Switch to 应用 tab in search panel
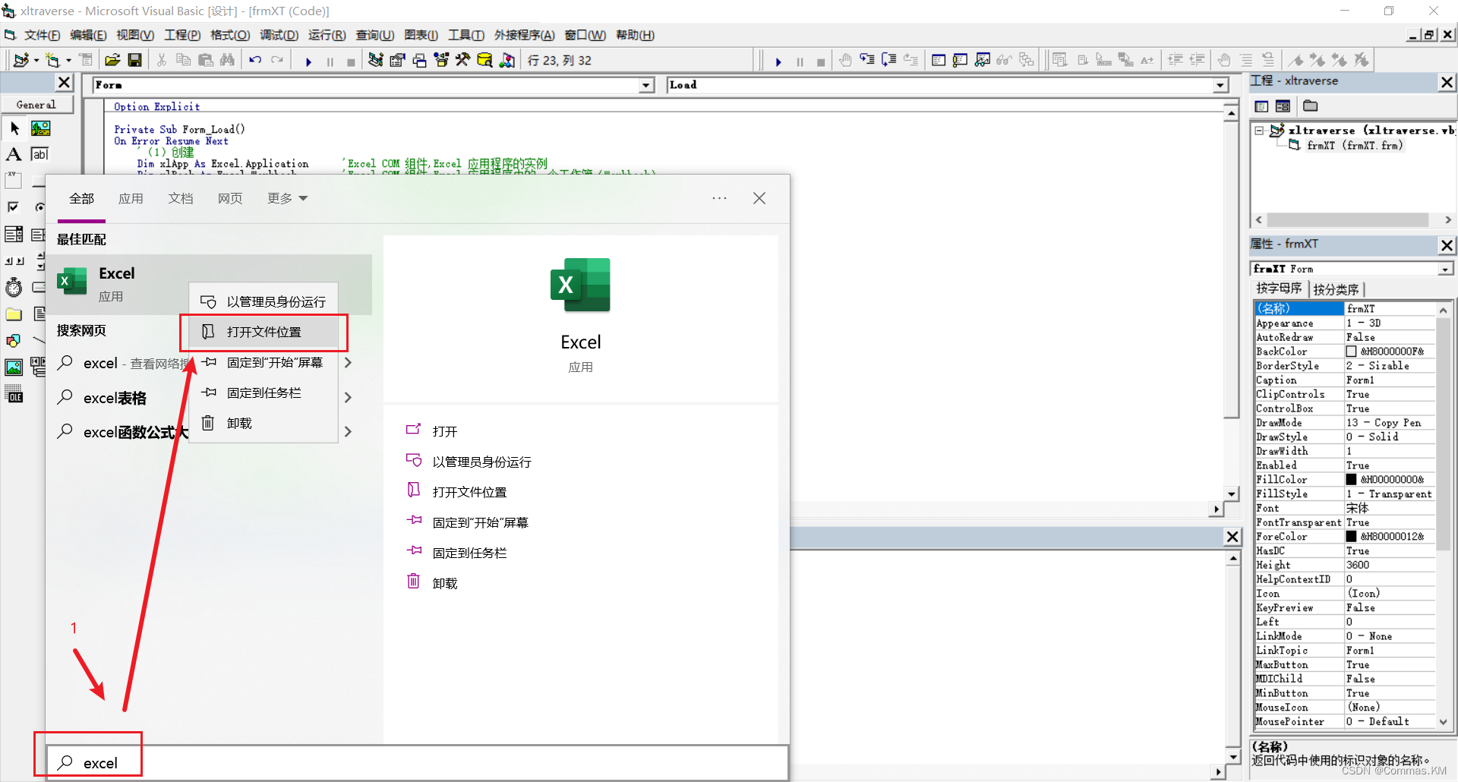This screenshot has height=782, width=1458. (x=131, y=198)
